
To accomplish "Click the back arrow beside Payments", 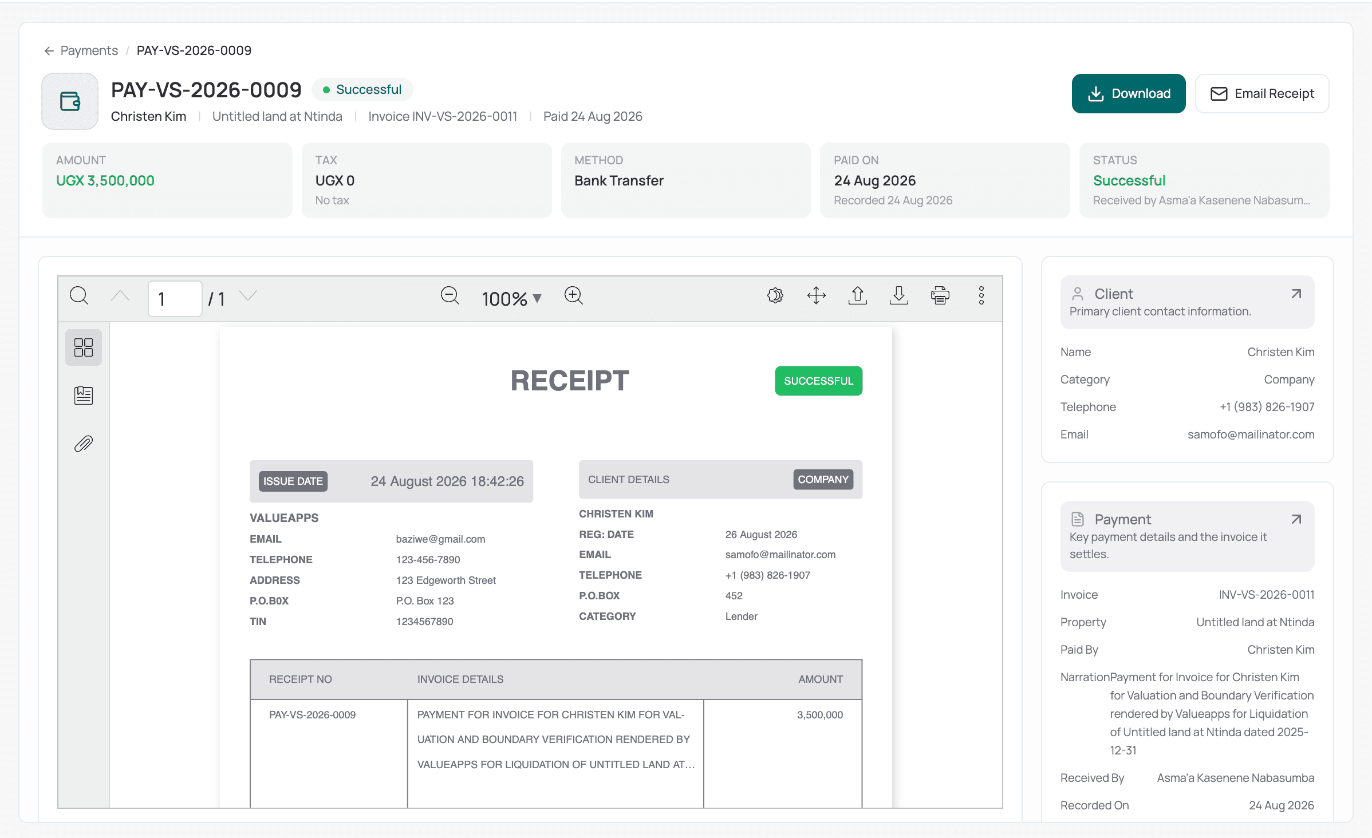I will pos(49,51).
